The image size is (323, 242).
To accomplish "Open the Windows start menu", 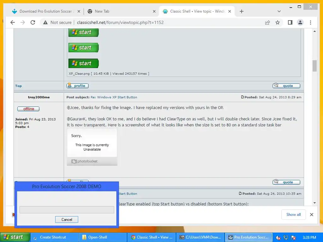I will click(15, 237).
